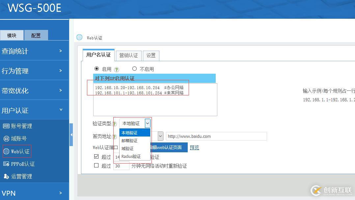Click the globe icon beside Web认证 title

(x=79, y=37)
